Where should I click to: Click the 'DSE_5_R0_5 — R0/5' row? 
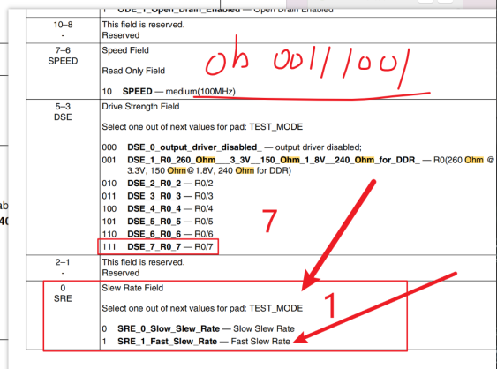pyautogui.click(x=157, y=222)
